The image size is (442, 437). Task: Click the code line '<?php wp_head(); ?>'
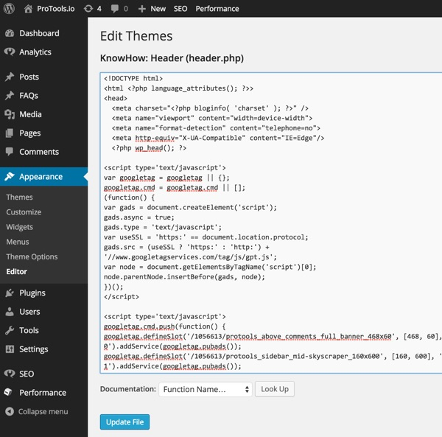(x=149, y=148)
